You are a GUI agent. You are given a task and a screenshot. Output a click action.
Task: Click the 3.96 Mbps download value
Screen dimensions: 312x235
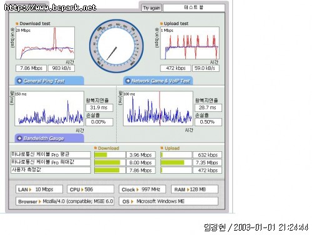click(x=141, y=155)
